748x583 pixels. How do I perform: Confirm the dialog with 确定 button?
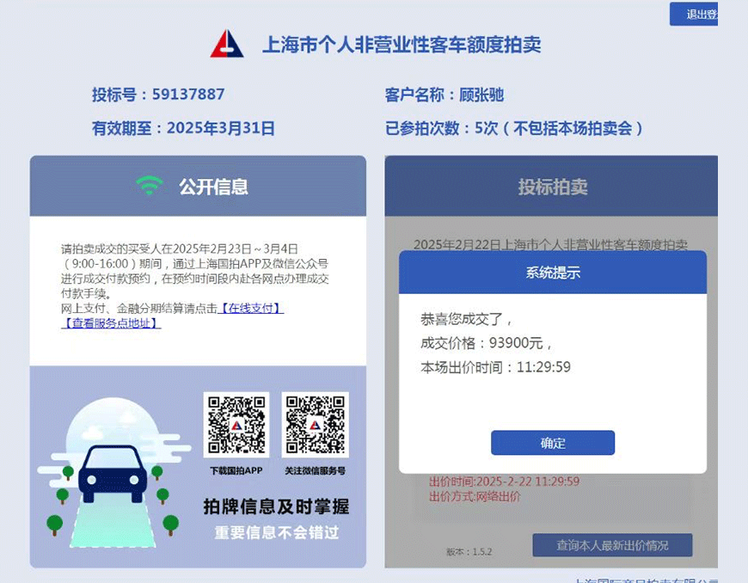click(x=553, y=443)
